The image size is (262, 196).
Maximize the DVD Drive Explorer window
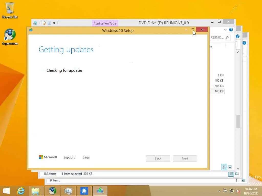coord(219,22)
